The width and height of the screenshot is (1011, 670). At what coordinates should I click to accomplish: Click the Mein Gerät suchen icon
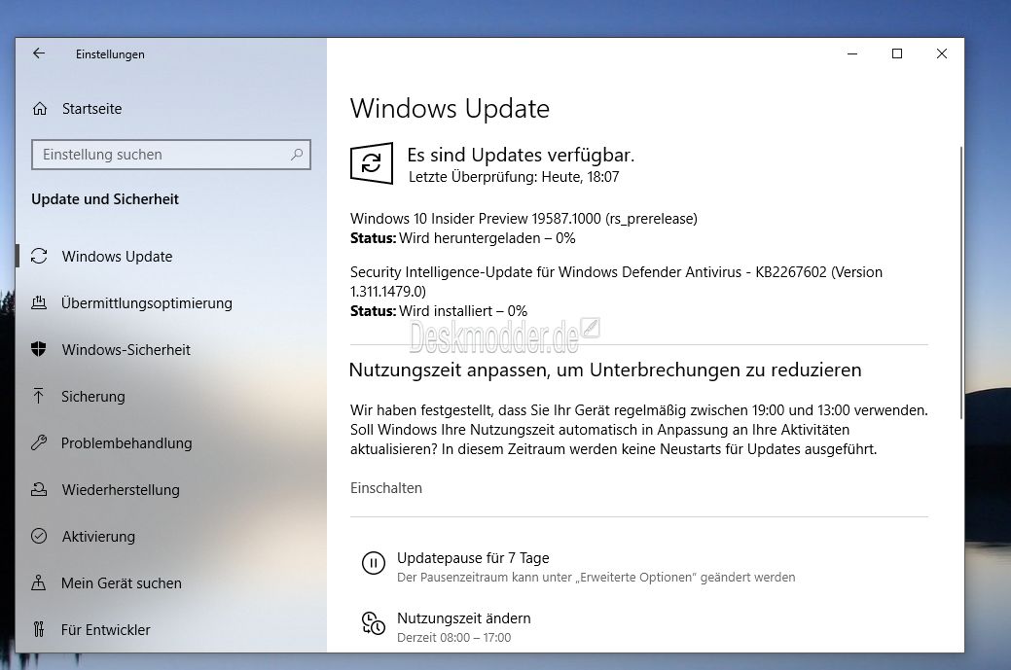39,583
